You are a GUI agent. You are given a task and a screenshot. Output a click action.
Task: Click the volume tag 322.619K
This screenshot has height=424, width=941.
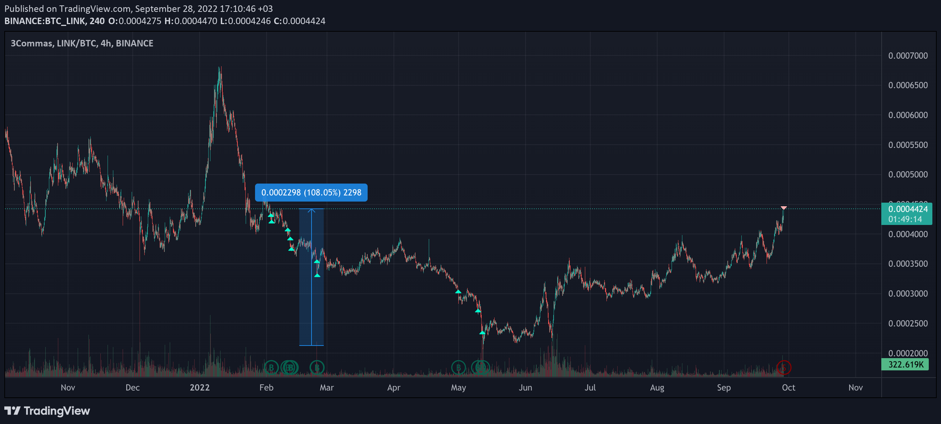905,364
